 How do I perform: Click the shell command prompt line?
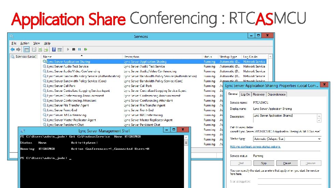pyautogui.click(x=46, y=158)
